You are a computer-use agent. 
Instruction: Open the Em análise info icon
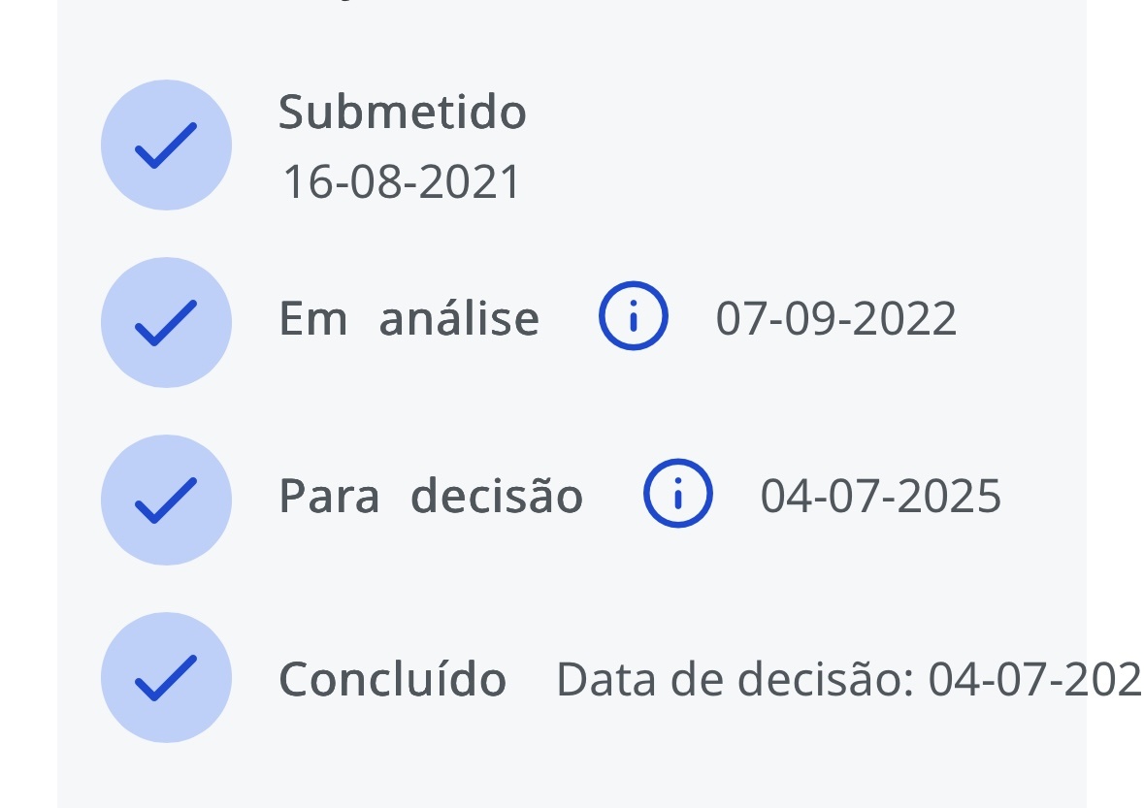(x=634, y=317)
